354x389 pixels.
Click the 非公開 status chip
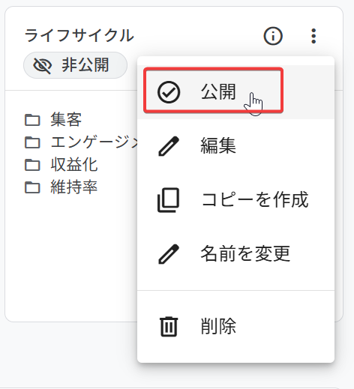75,65
